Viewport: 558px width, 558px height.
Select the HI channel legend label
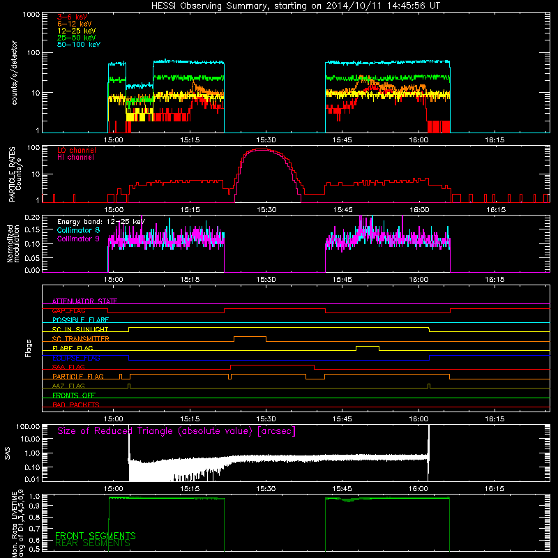tap(76, 158)
